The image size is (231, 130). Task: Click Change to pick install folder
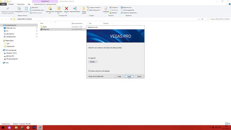[x=93, y=62]
